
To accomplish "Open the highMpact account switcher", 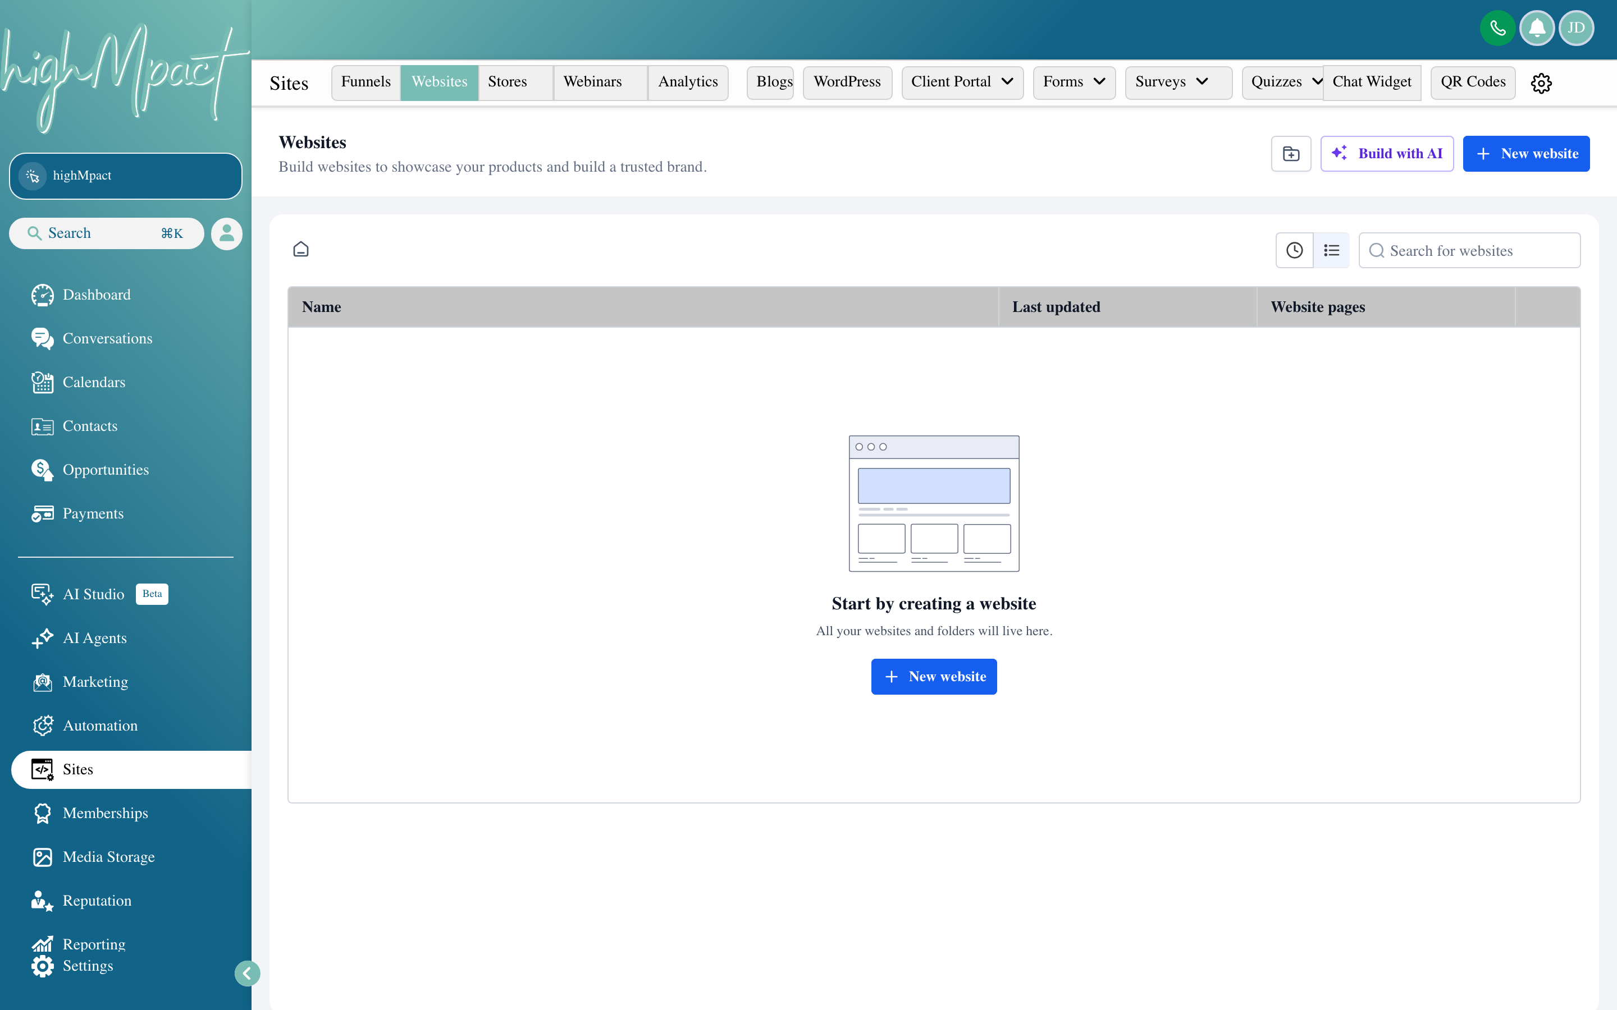I will tap(126, 176).
